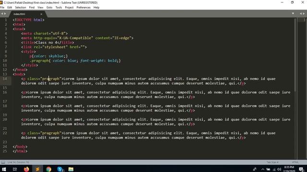Open the Goto menu
The image size is (307, 172).
pyautogui.click(x=49, y=8)
